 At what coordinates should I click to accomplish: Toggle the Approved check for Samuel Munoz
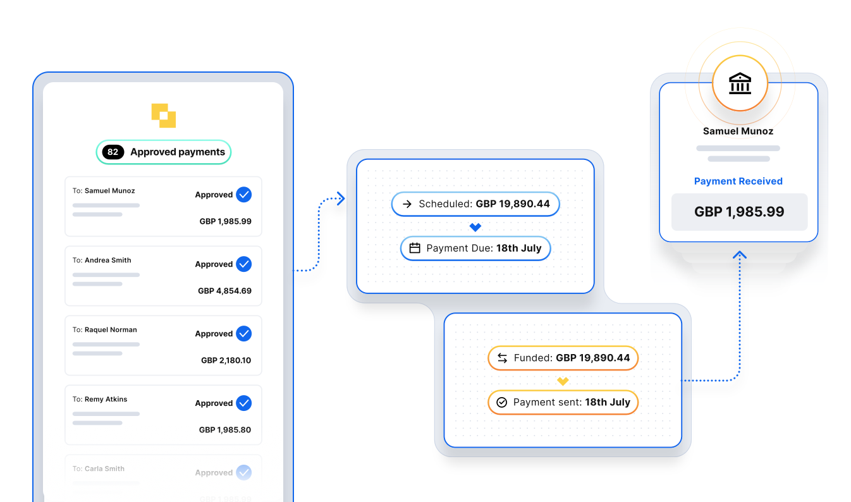click(x=243, y=195)
